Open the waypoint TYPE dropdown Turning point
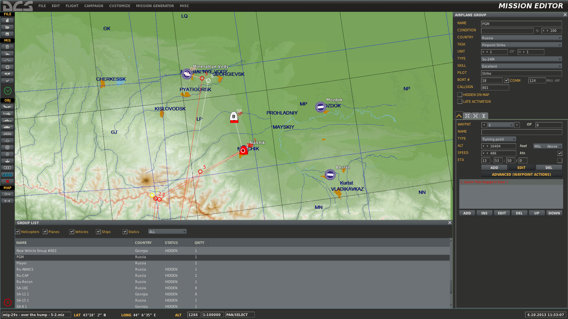This screenshot has width=568, height=319. coord(498,139)
